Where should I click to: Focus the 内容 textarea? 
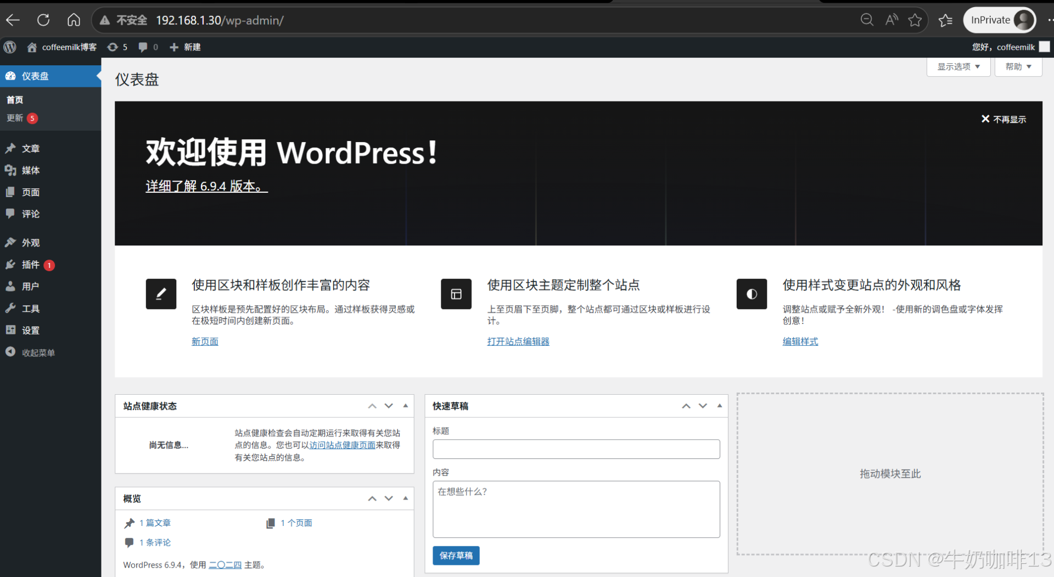576,509
